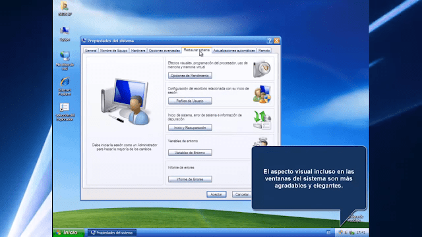Click the Aceptar button
Image resolution: width=422 pixels, height=237 pixels.
[x=216, y=194]
